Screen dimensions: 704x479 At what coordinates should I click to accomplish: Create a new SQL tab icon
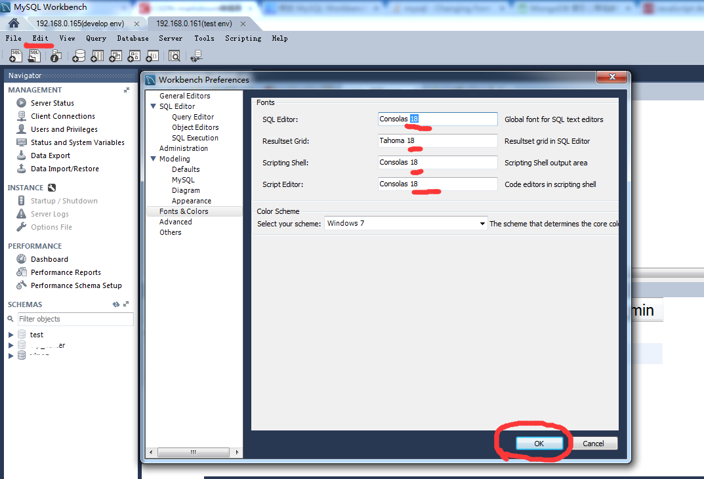tap(16, 56)
